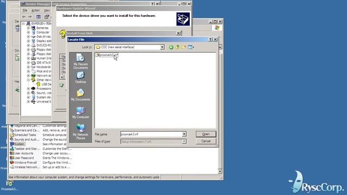This screenshot has height=195, width=347.
Task: Open the File name dropdown arrow
Action: point(184,134)
